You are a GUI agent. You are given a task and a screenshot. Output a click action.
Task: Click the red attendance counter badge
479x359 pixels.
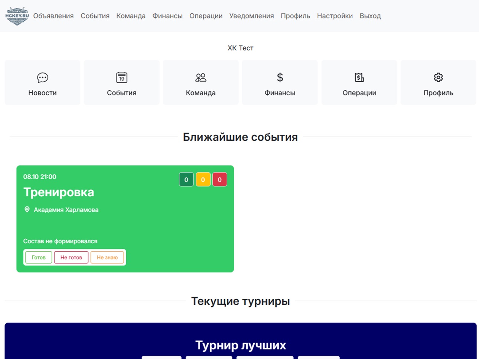tap(220, 180)
